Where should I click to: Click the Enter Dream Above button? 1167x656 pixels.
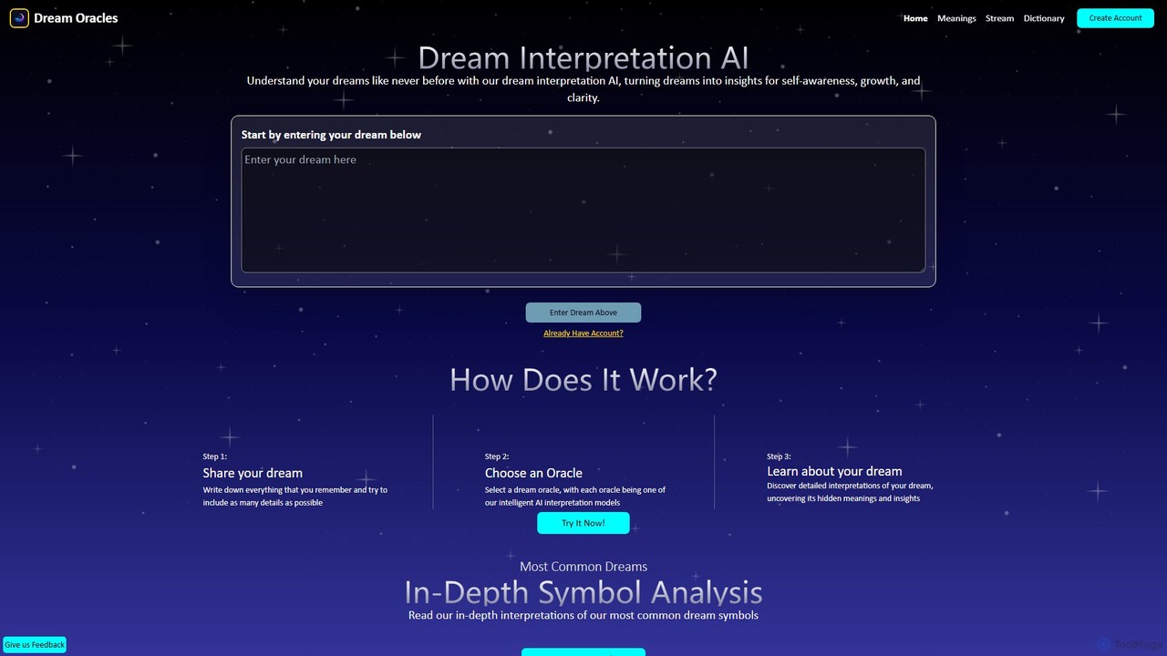tap(583, 313)
